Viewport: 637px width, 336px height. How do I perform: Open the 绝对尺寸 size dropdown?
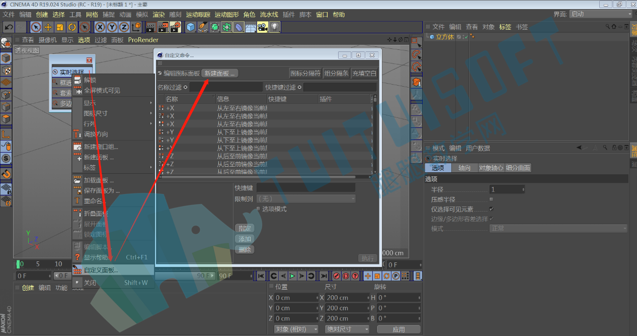point(347,329)
